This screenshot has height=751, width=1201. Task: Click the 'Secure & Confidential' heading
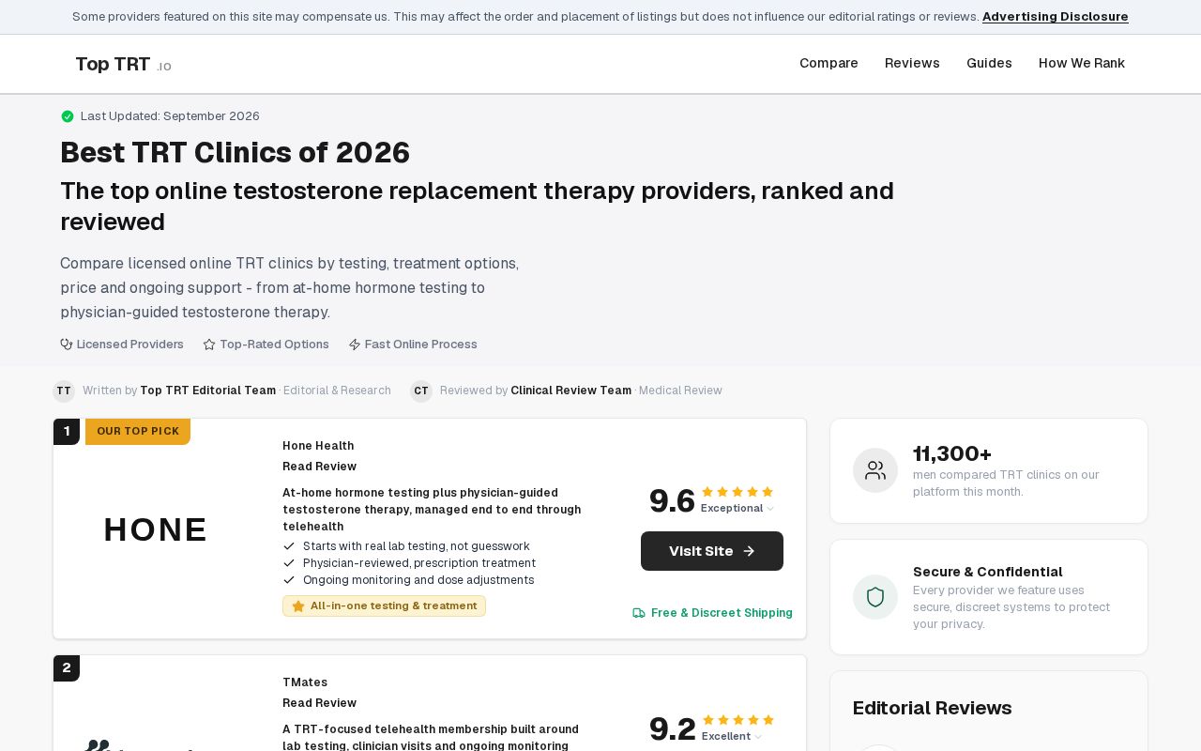tap(988, 572)
